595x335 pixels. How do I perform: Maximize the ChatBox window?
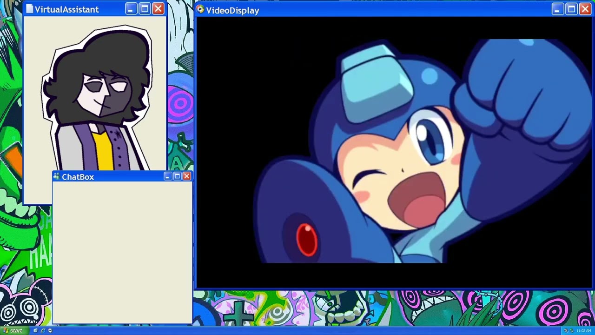point(177,176)
